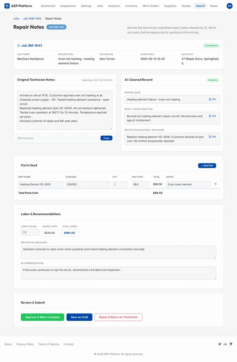Open the Dashboard nav item

48,6
